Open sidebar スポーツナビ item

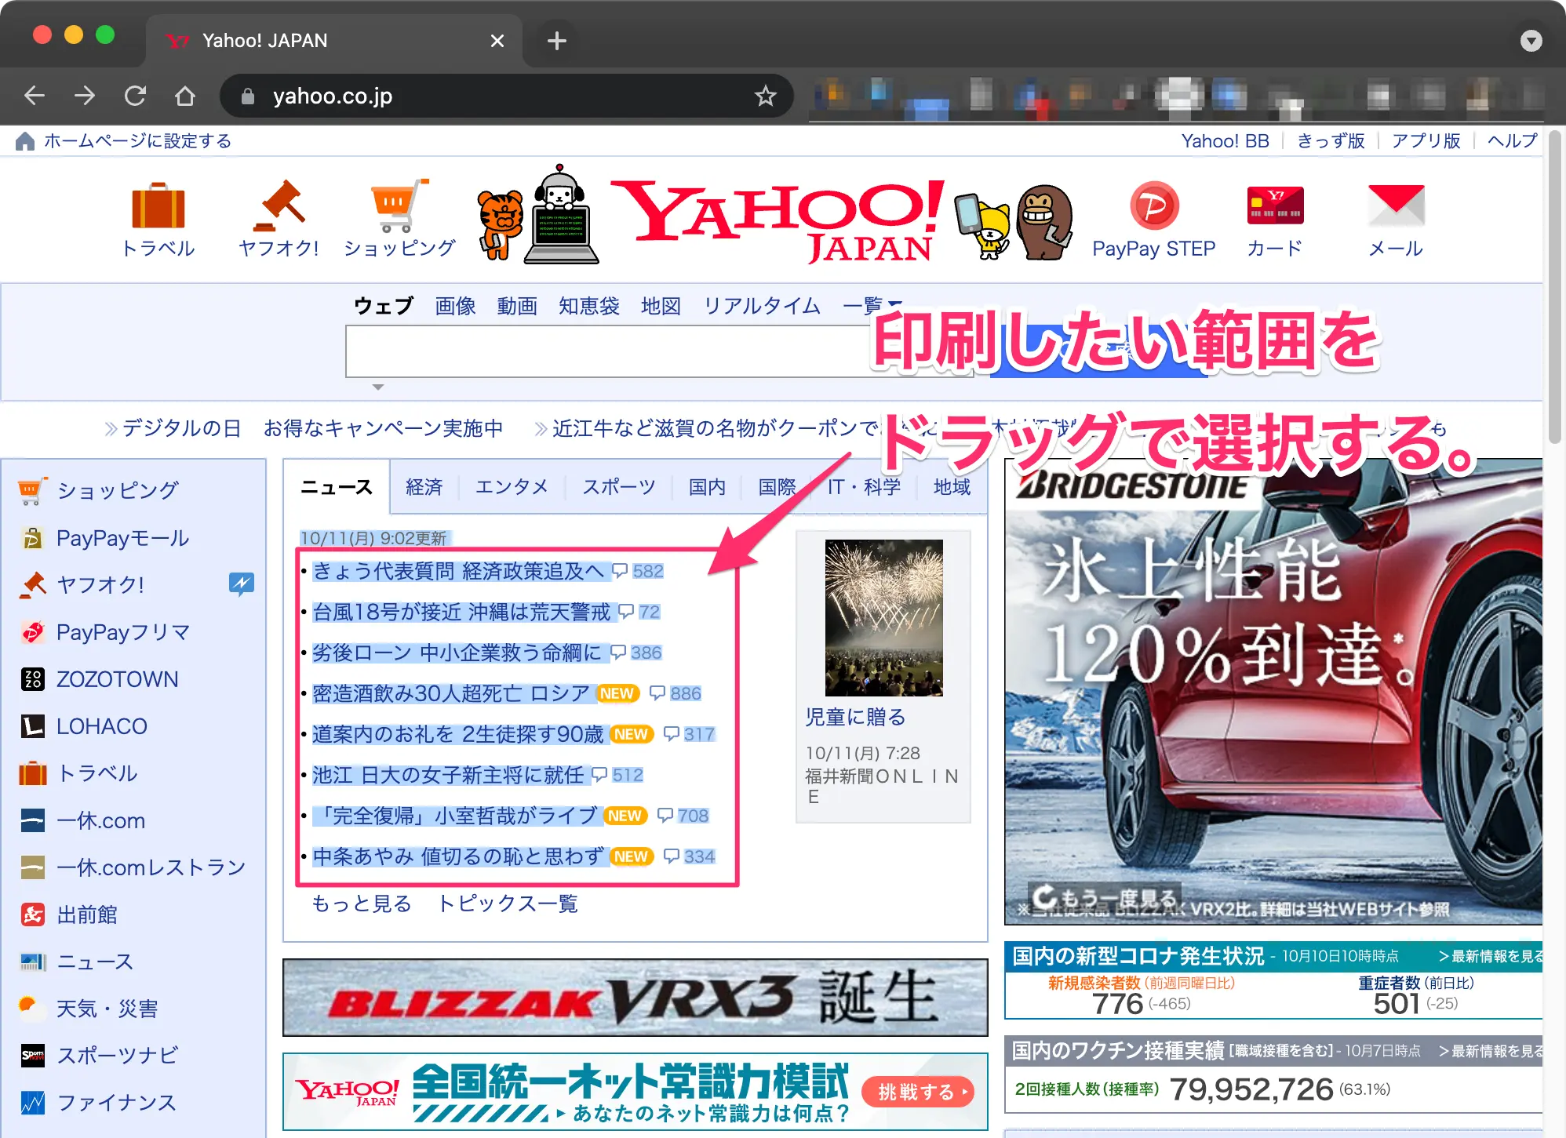tap(117, 1056)
